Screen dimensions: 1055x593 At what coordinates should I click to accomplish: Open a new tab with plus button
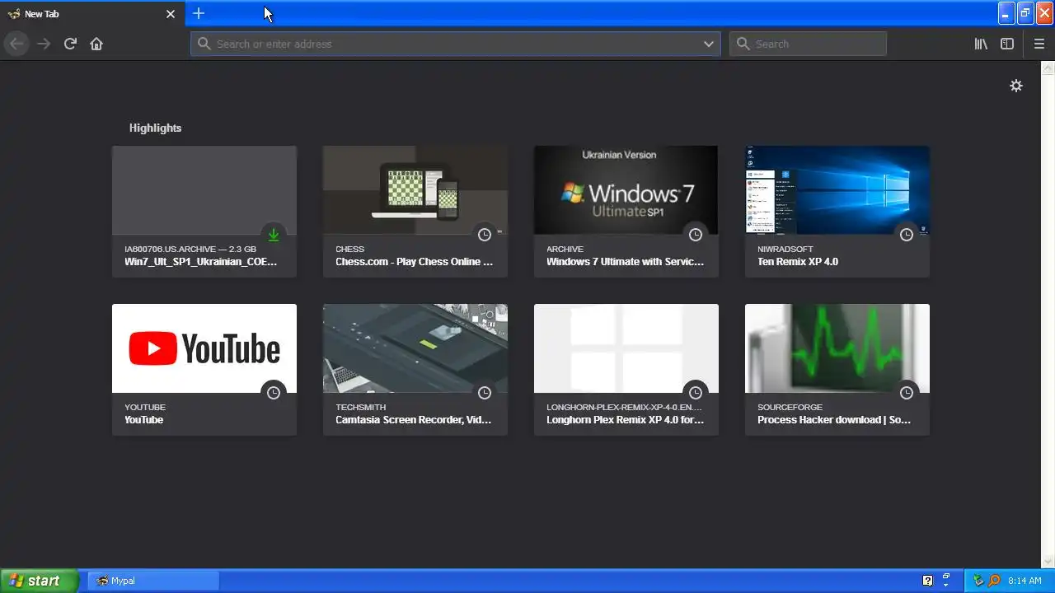(199, 13)
